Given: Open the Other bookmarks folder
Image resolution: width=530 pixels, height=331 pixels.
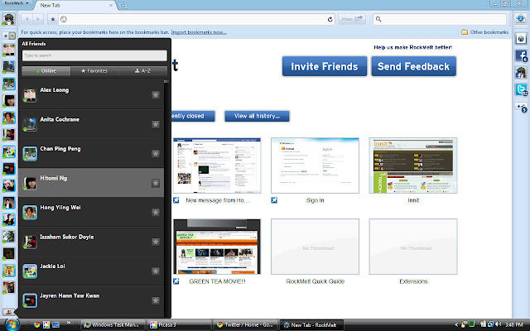Looking at the screenshot, I should pos(484,32).
